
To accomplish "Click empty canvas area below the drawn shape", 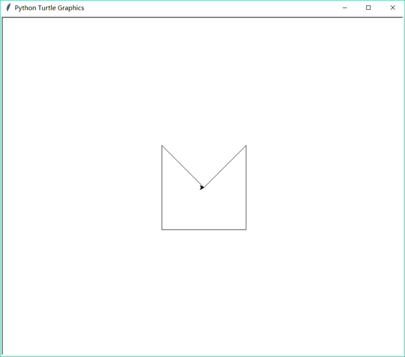I will click(204, 293).
